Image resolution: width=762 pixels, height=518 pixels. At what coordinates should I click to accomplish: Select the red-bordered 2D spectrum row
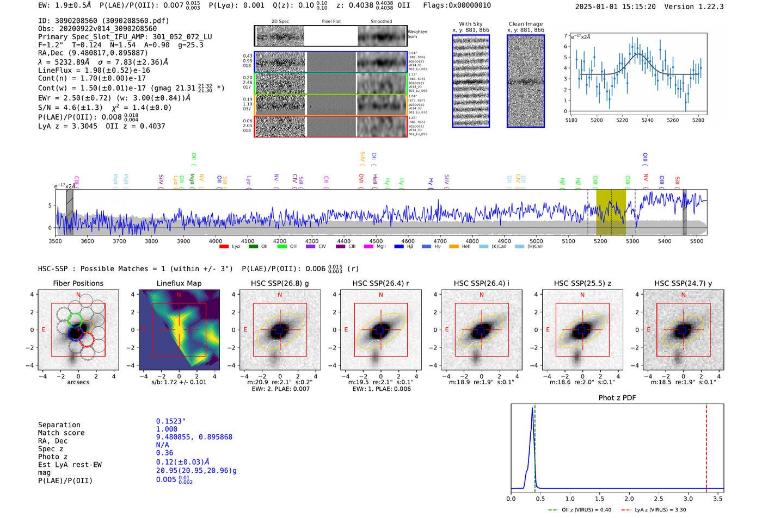[x=330, y=126]
